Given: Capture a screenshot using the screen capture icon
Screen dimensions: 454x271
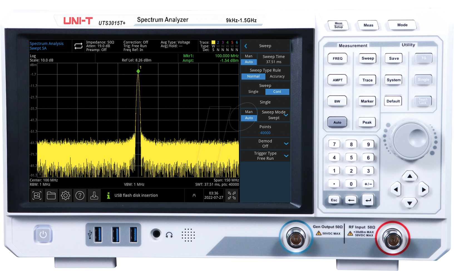Looking at the screenshot, I should coord(36,195).
